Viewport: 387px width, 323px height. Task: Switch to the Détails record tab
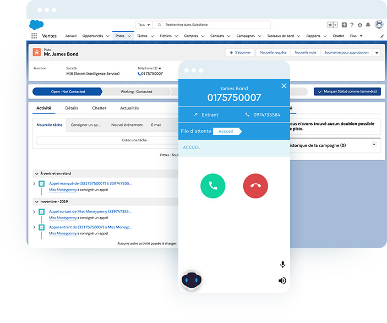point(72,108)
